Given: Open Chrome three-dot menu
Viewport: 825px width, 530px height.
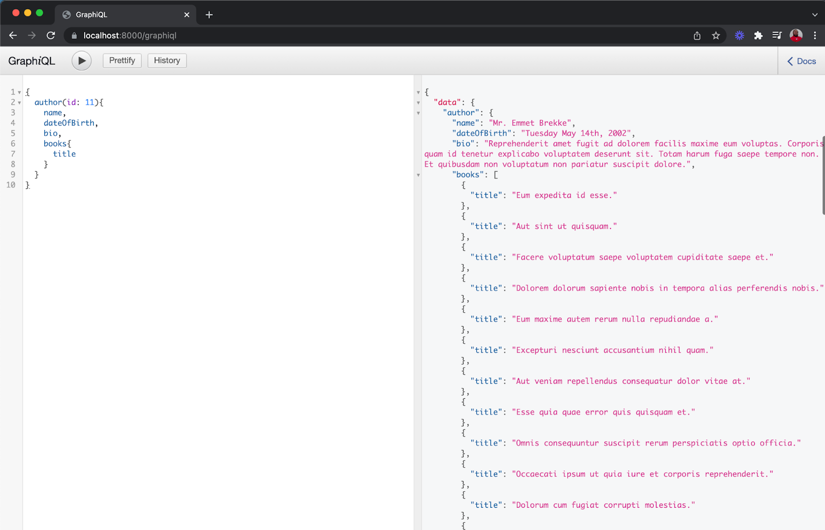Looking at the screenshot, I should coord(815,36).
